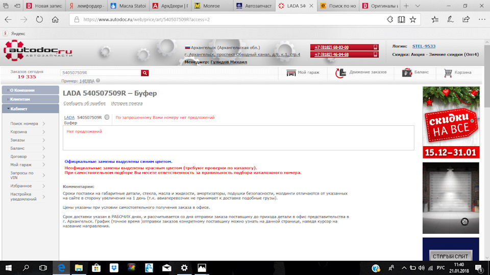Click the browser Forward arrow
The width and height of the screenshot is (490, 275).
tap(24, 20)
